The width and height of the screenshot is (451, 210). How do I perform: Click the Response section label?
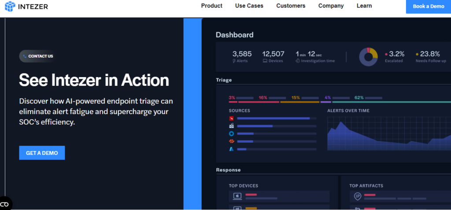click(x=229, y=170)
